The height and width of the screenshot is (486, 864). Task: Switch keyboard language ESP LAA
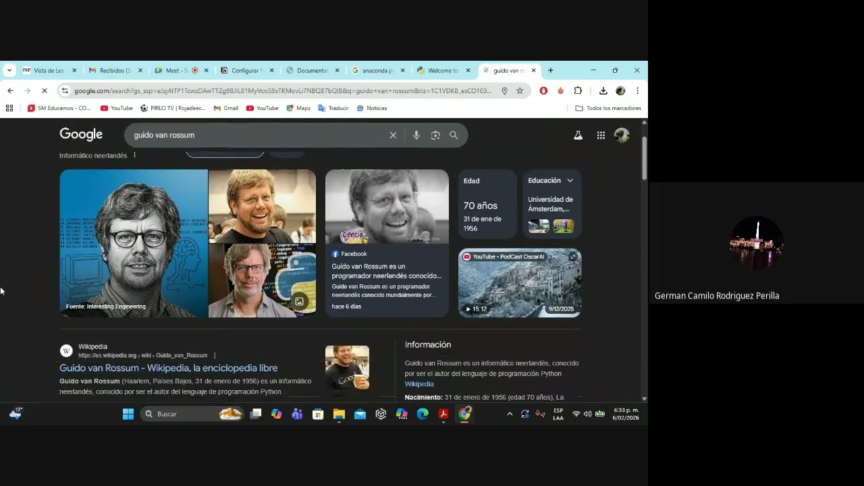(x=558, y=414)
